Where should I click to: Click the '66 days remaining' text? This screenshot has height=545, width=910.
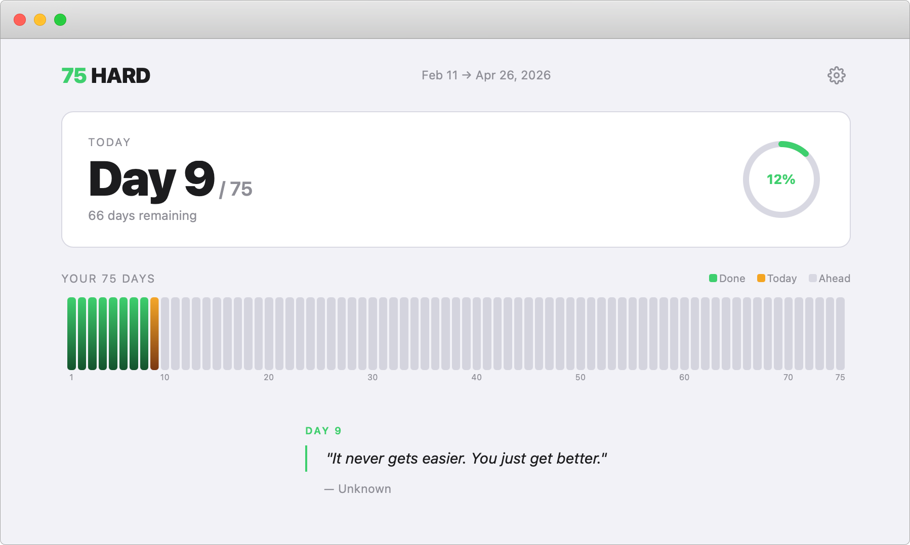tap(142, 215)
